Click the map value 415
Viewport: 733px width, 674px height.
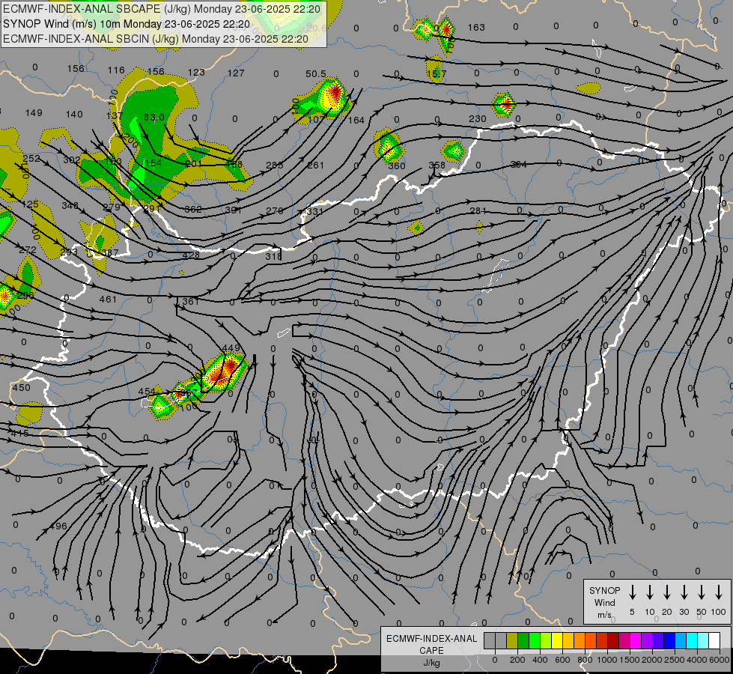(x=19, y=433)
